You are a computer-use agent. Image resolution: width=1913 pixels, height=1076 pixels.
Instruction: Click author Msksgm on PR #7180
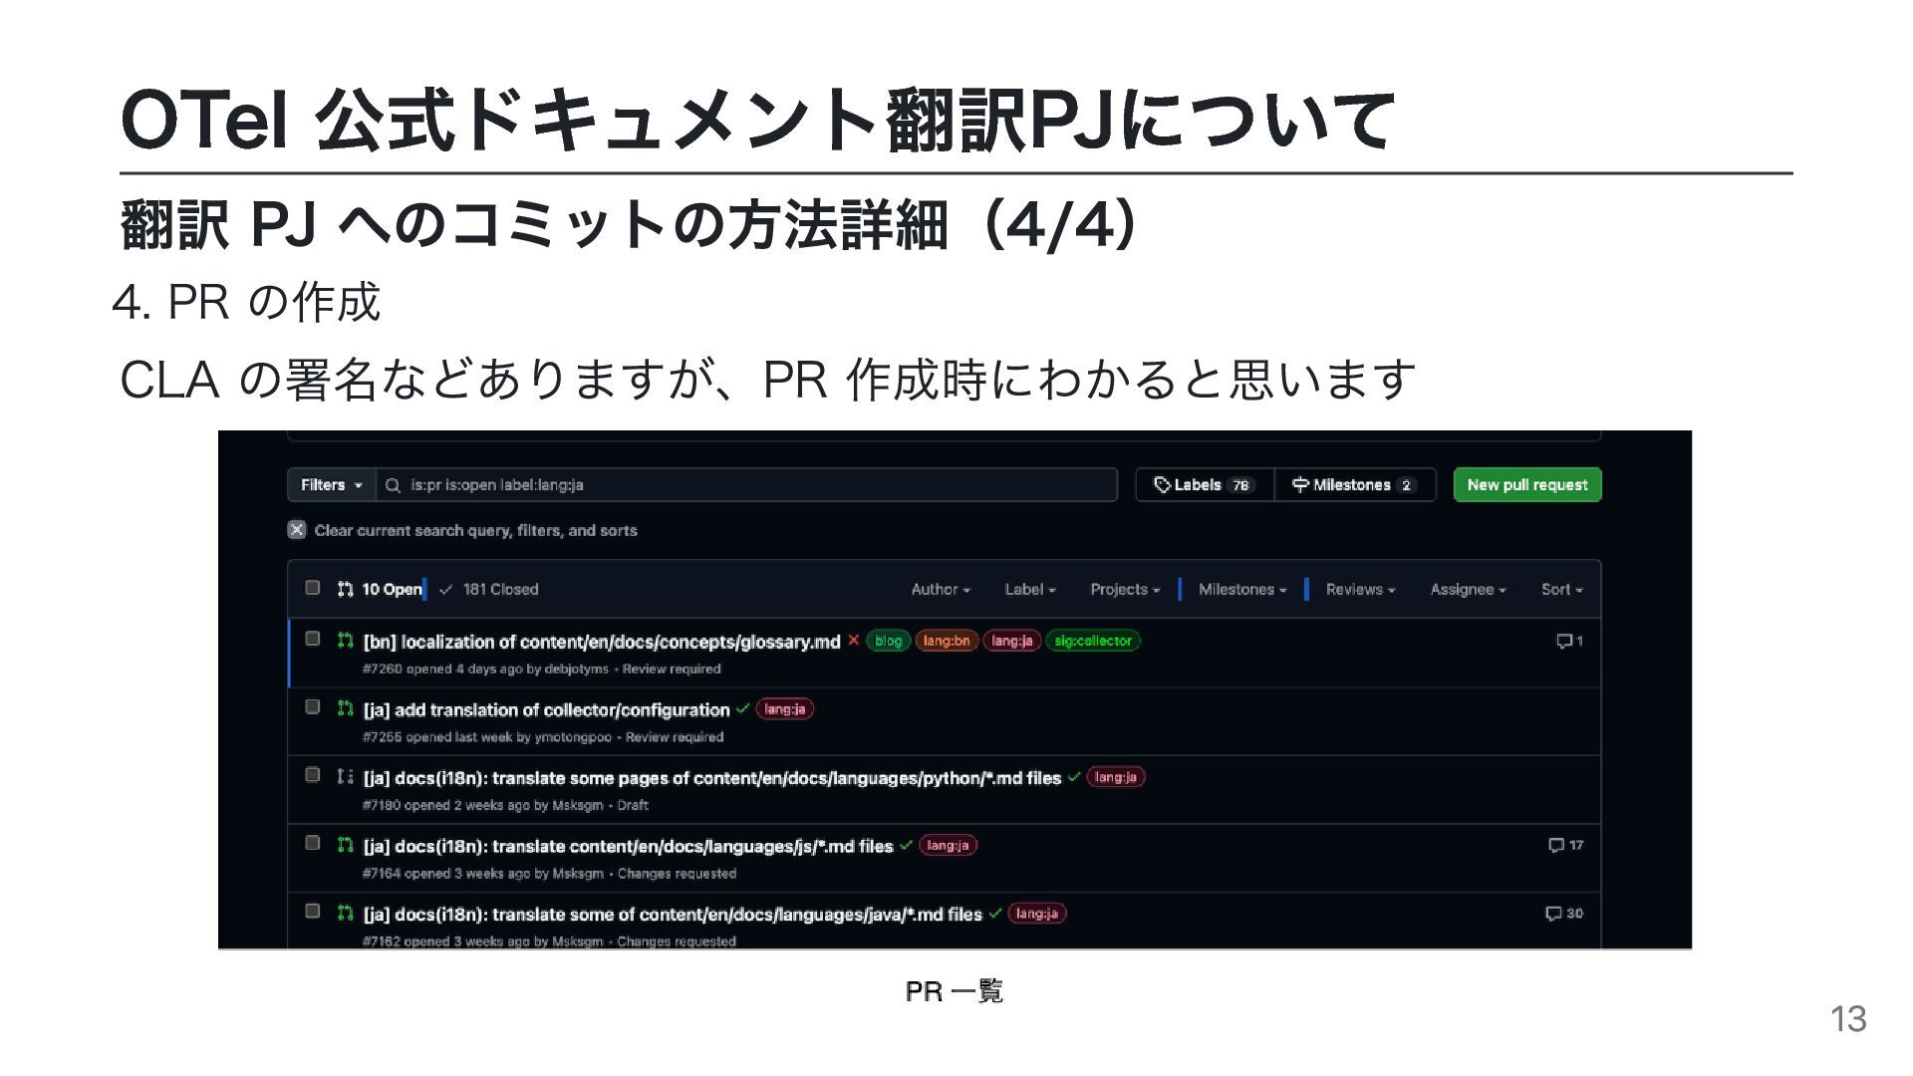pyautogui.click(x=578, y=805)
